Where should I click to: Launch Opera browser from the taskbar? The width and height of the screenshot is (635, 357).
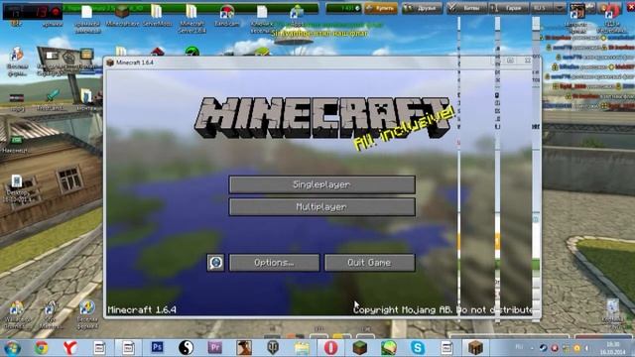(330, 348)
